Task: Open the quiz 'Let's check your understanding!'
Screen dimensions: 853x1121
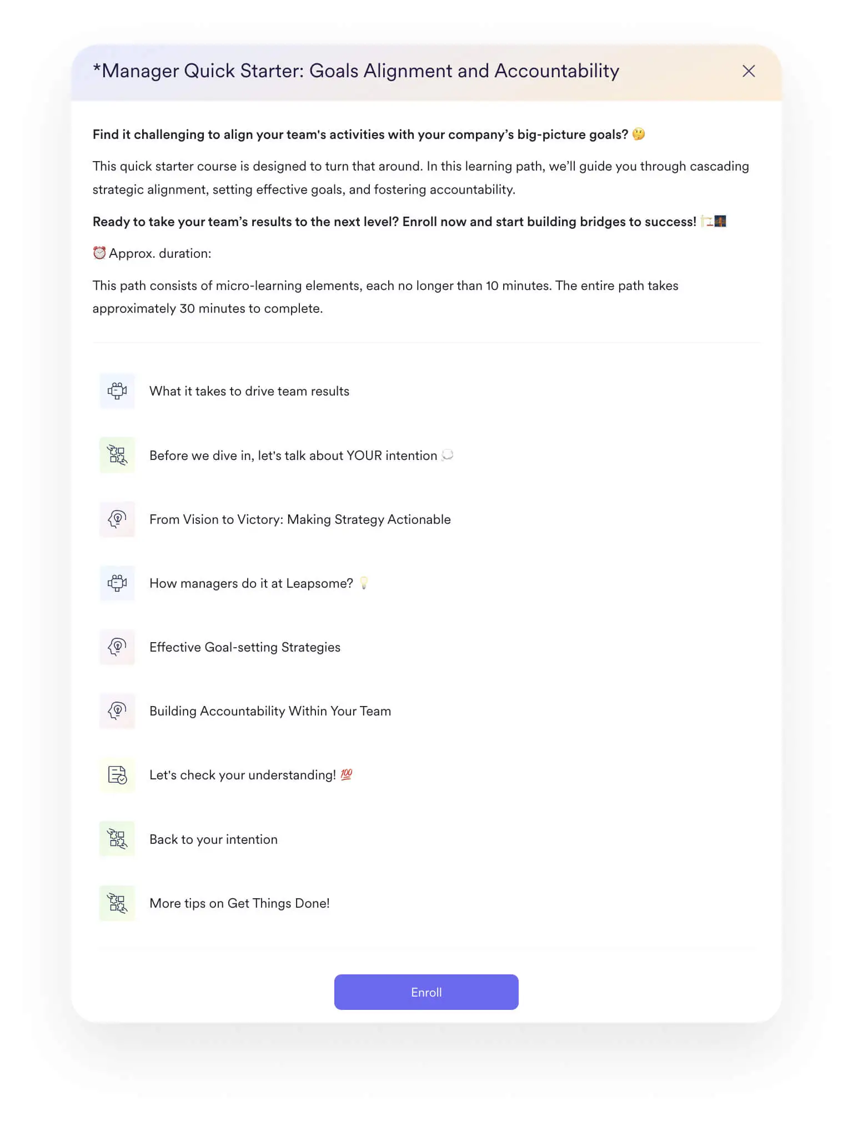Action: [243, 775]
